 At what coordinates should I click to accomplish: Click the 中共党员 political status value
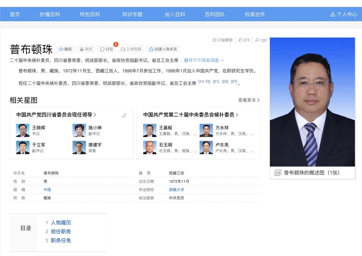coord(176,198)
